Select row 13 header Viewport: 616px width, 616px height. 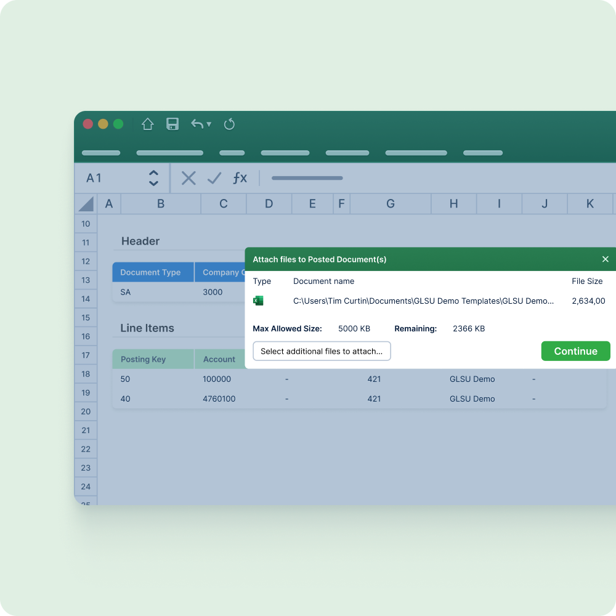pyautogui.click(x=86, y=280)
